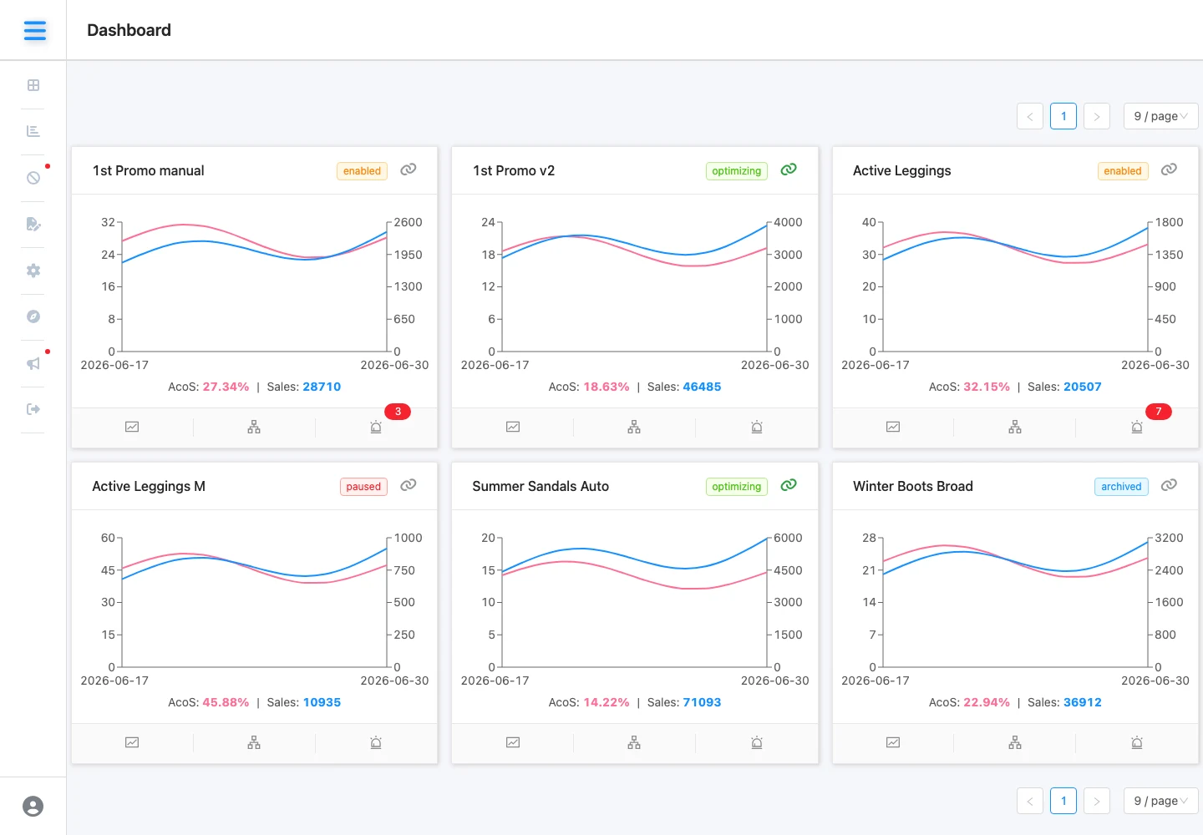Open the grid dashboard sidebar icon
1203x835 pixels.
pos(33,85)
